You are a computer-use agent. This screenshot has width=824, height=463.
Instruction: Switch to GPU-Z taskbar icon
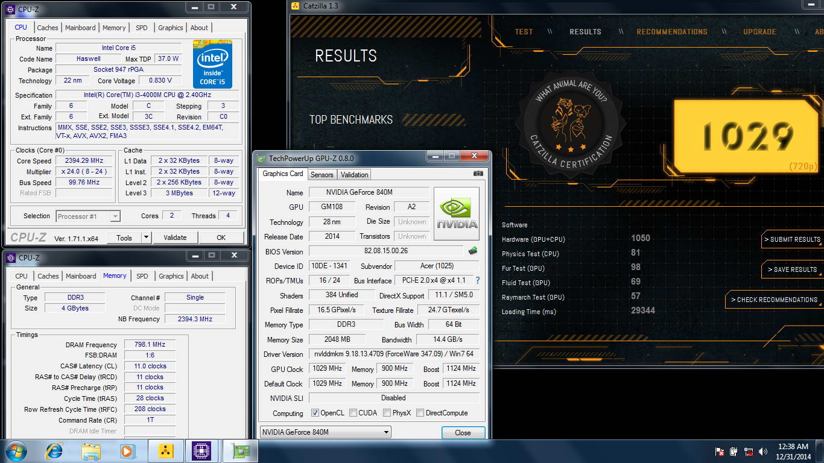tap(241, 451)
